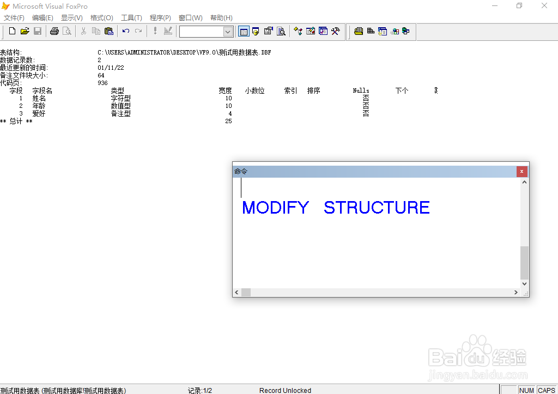Viewport: 558px width, 394px height.
Task: Open the 文件(F) menu
Action: coord(14,18)
